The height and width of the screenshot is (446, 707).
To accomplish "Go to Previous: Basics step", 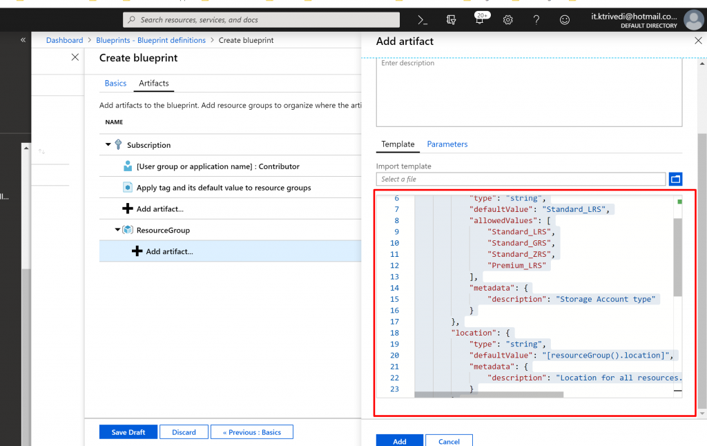I will click(251, 432).
